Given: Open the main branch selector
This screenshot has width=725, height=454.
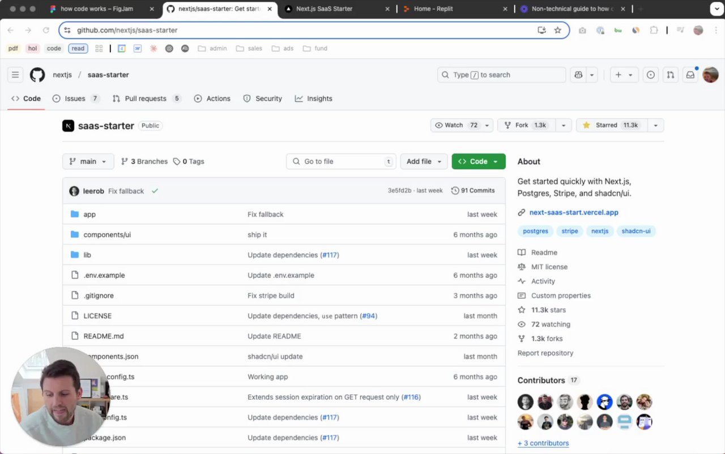Looking at the screenshot, I should 88,161.
